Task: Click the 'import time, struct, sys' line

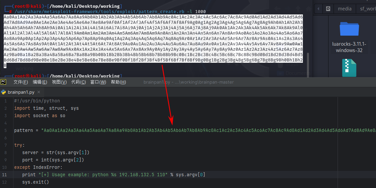Action: tap(46, 108)
